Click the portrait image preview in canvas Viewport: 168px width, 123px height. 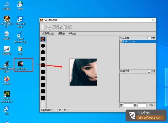point(83,72)
